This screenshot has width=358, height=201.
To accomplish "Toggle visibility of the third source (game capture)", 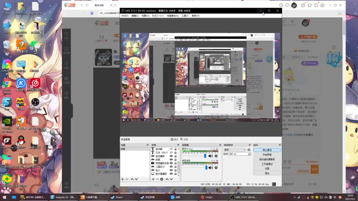I will (171, 156).
